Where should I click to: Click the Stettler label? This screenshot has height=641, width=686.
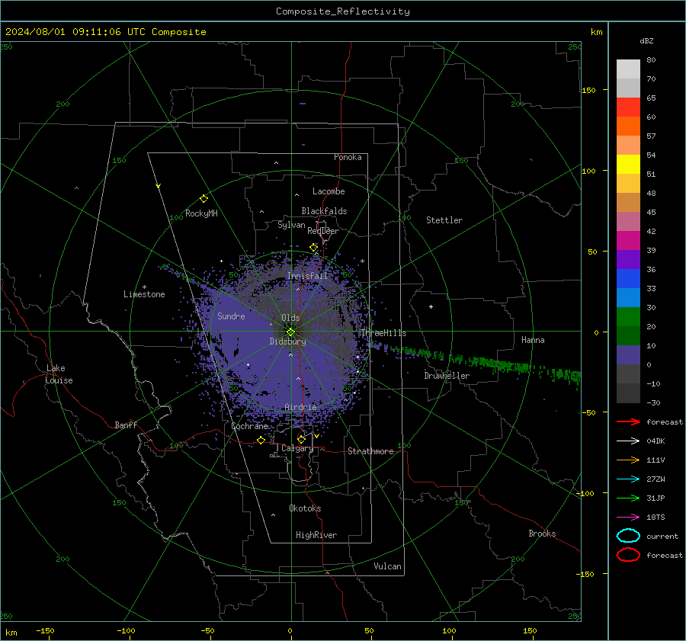(x=444, y=220)
